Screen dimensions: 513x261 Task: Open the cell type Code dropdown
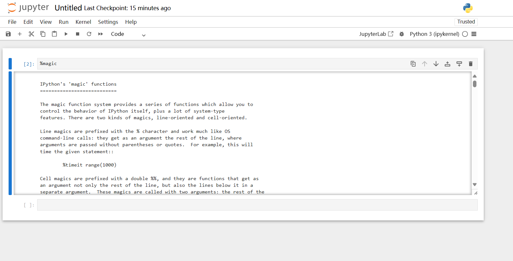tap(128, 34)
